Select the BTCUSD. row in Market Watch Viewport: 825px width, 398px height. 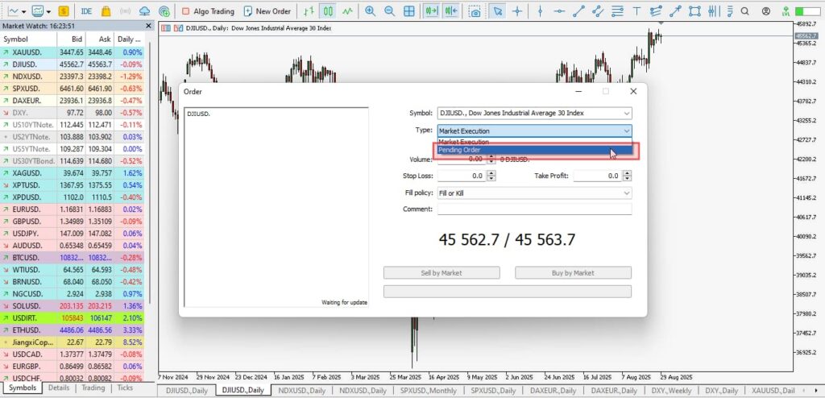coord(73,258)
